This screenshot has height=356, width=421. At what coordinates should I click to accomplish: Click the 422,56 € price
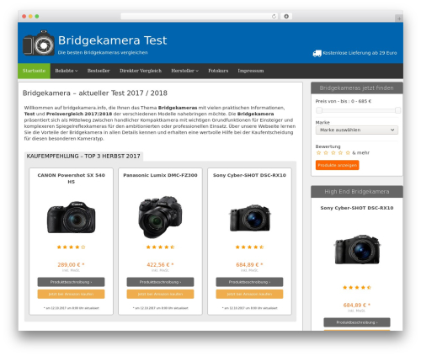point(160,264)
